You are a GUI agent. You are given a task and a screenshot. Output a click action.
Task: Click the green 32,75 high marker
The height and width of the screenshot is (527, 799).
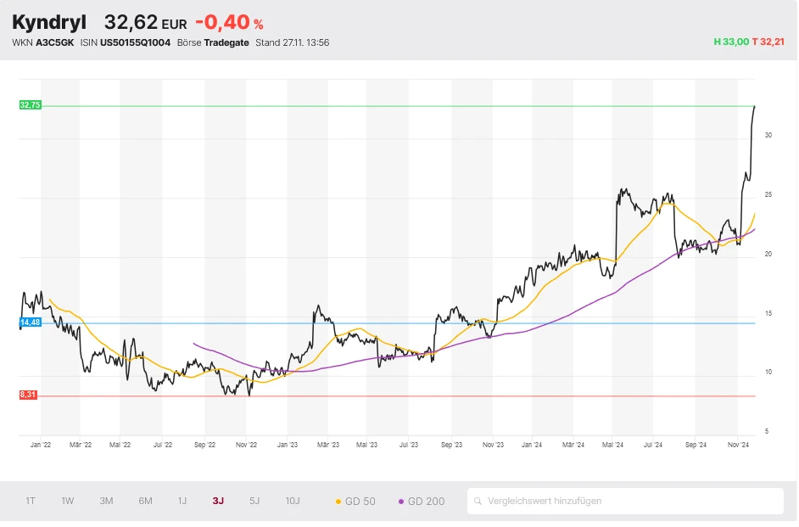[30, 105]
